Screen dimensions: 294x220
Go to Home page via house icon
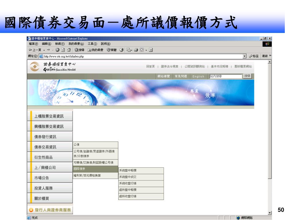[69, 50]
